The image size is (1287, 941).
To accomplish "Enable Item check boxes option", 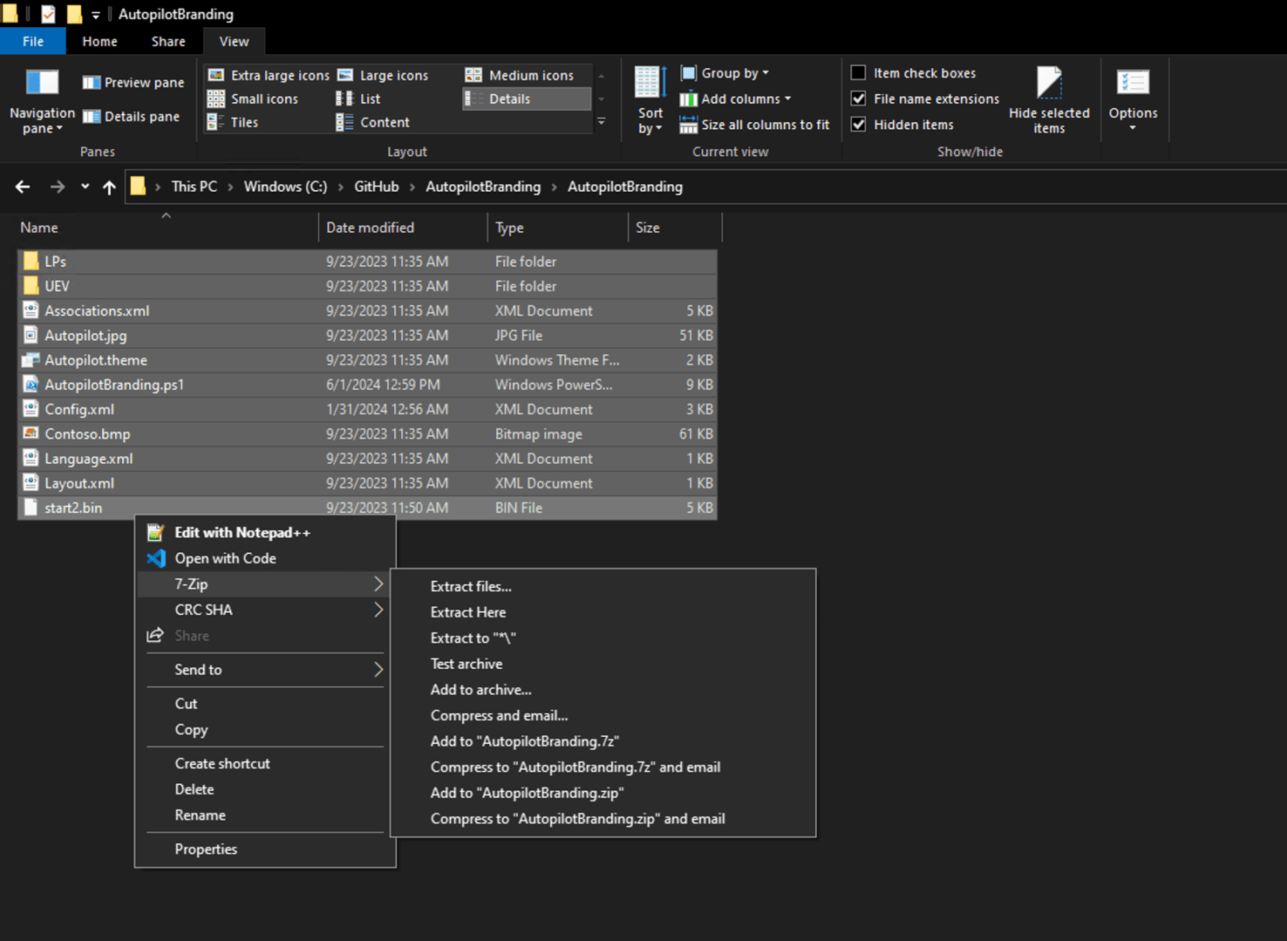I will (x=859, y=73).
